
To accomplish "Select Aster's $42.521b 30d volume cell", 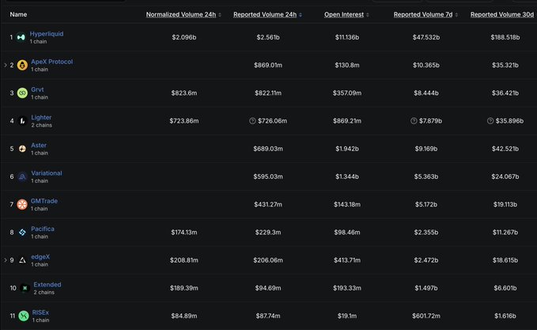I will tap(505, 149).
